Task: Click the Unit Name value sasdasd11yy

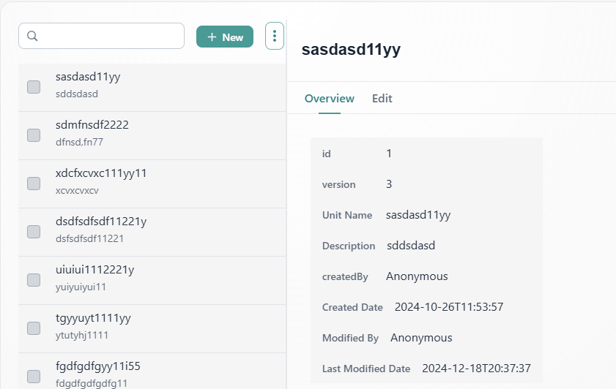Action: (x=418, y=215)
